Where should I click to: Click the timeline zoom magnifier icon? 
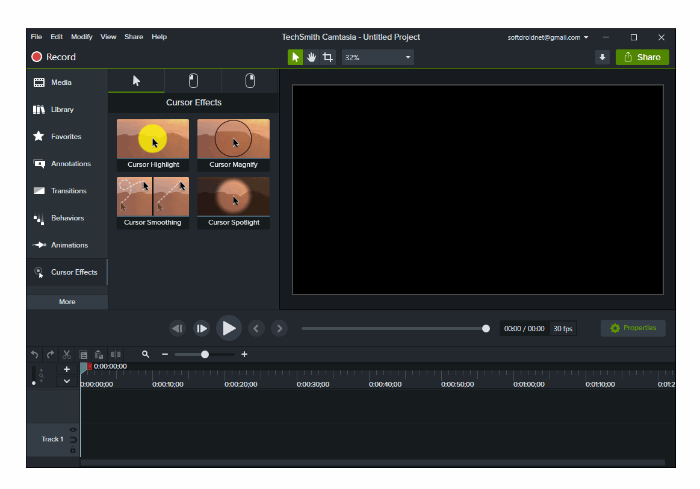click(x=146, y=354)
